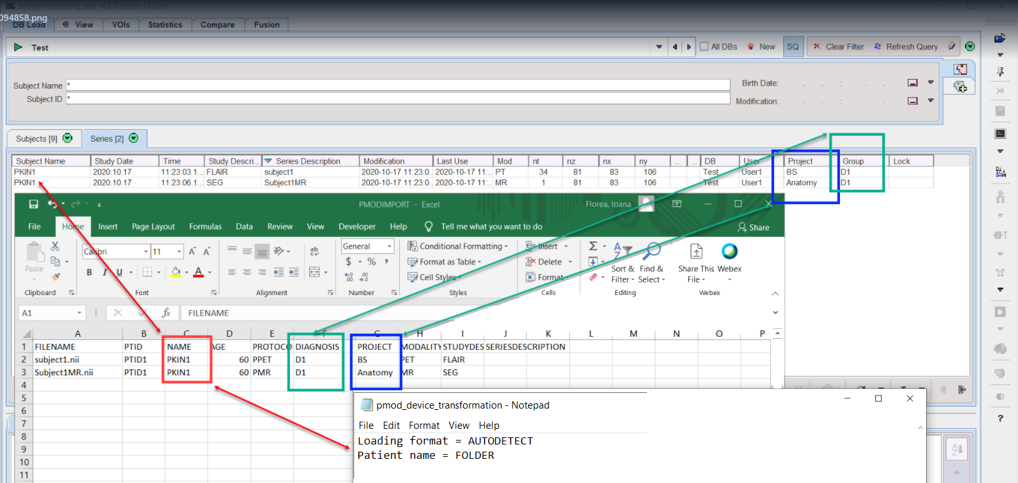The width and height of the screenshot is (1018, 483).
Task: Open the Excel font size dropdown
Action: click(x=179, y=252)
